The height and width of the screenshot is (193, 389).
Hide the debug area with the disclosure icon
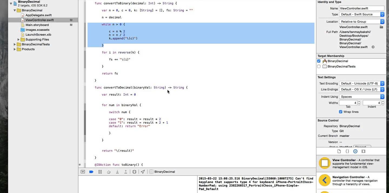tap(83, 172)
